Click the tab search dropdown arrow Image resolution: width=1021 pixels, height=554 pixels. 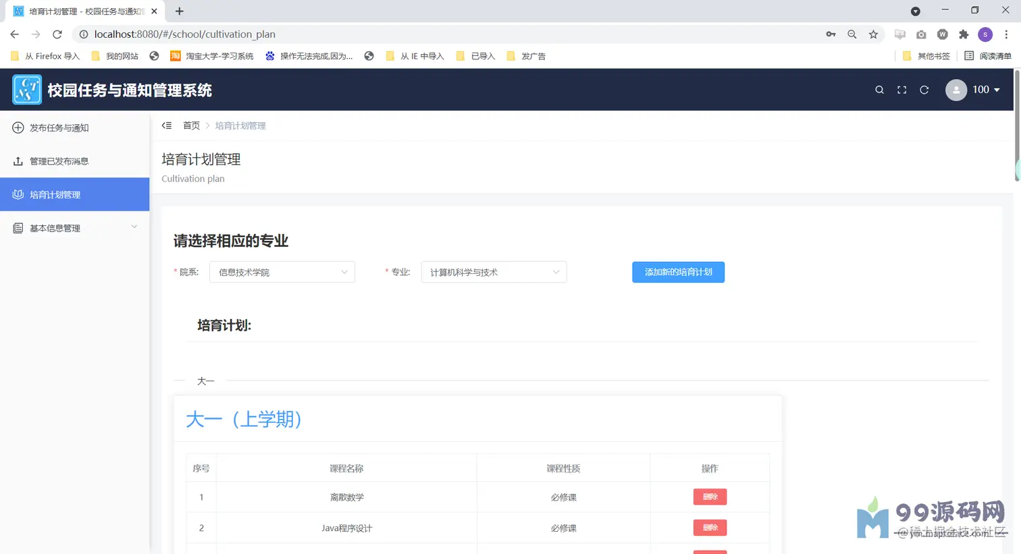(x=915, y=11)
